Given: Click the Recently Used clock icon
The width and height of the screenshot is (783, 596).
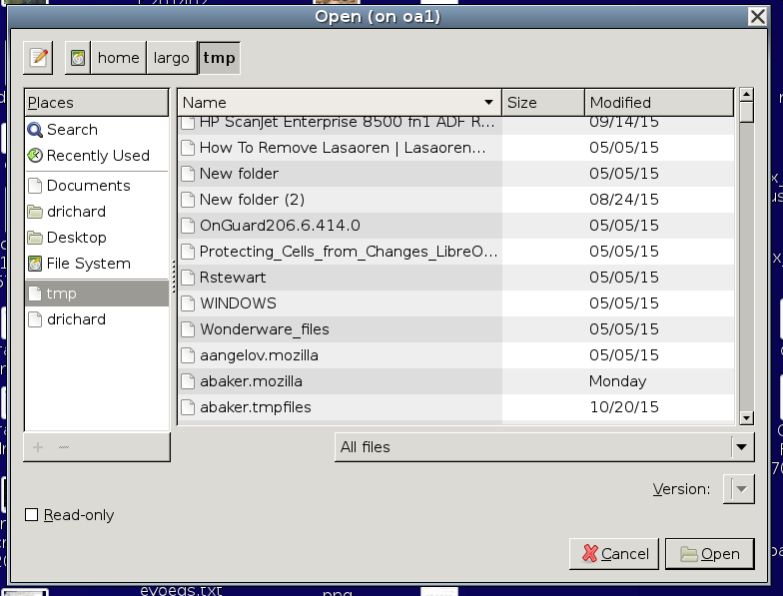Looking at the screenshot, I should click(x=35, y=156).
